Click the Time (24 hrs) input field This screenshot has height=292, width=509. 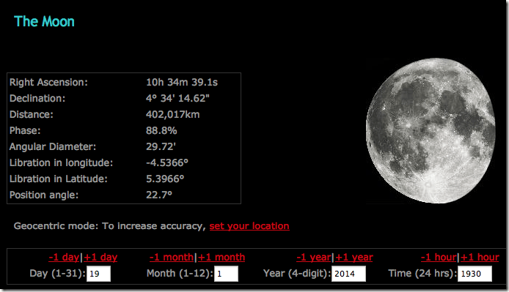pos(475,274)
